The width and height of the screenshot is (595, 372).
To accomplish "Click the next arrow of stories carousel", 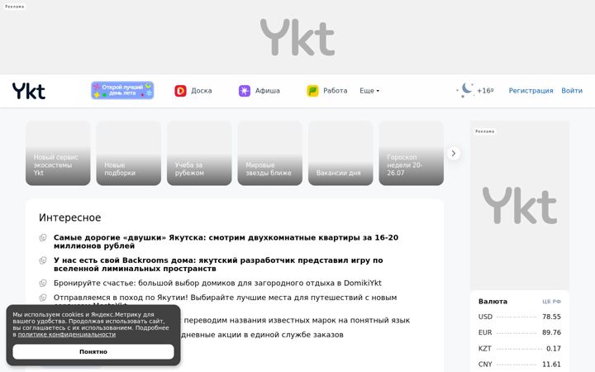I will (x=454, y=154).
